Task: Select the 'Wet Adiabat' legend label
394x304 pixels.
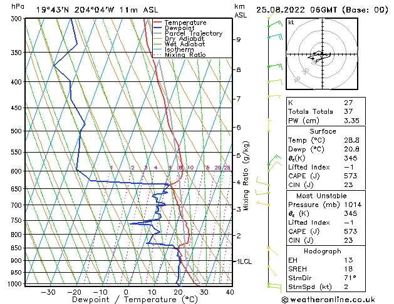Action: tap(185, 44)
